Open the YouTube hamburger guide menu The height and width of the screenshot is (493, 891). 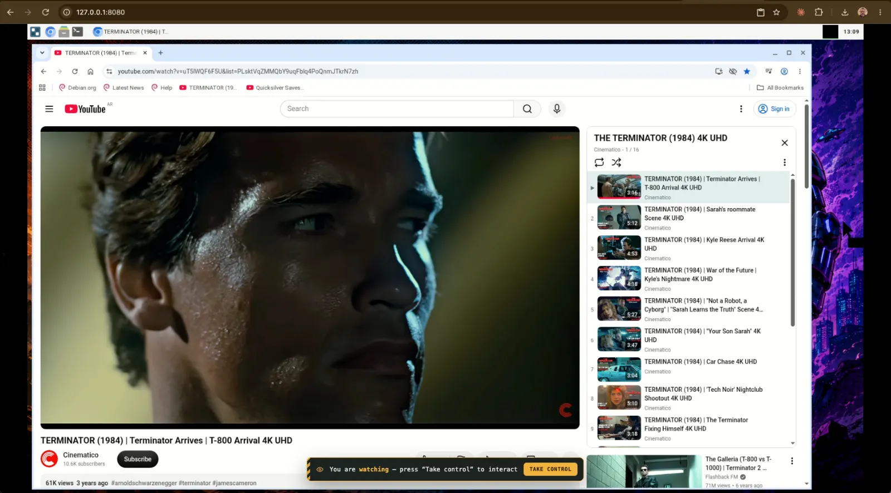pos(49,109)
